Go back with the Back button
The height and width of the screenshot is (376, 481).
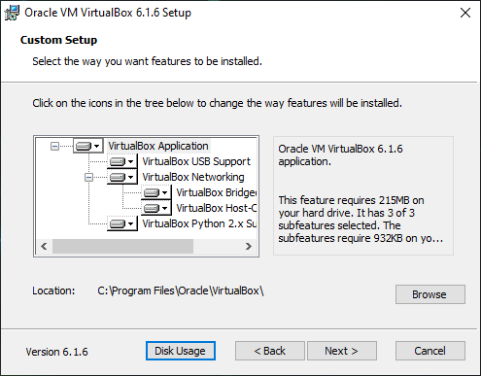(x=270, y=351)
